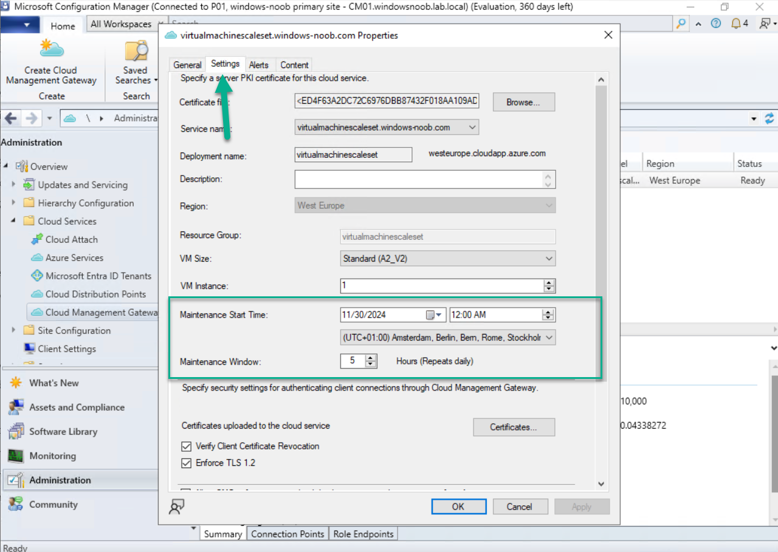778x552 pixels.
Task: Switch to General tab
Action: pos(187,65)
